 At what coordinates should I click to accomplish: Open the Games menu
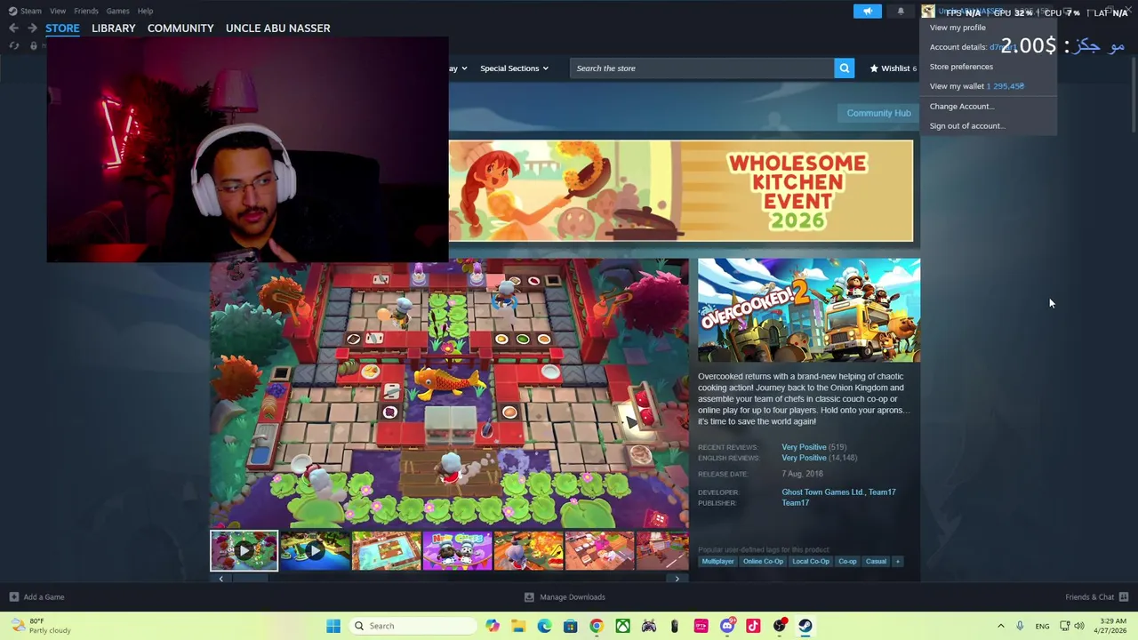tap(117, 11)
